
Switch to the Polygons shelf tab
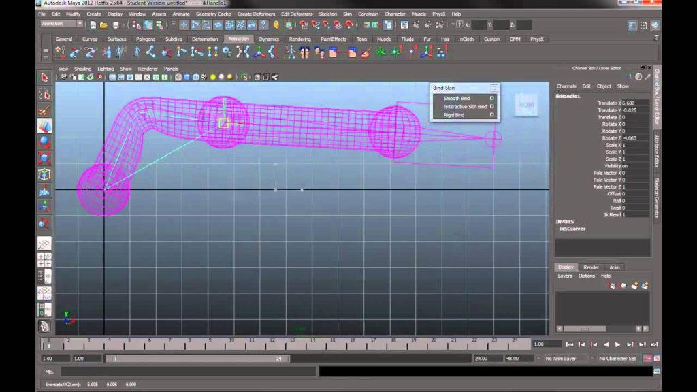[146, 39]
